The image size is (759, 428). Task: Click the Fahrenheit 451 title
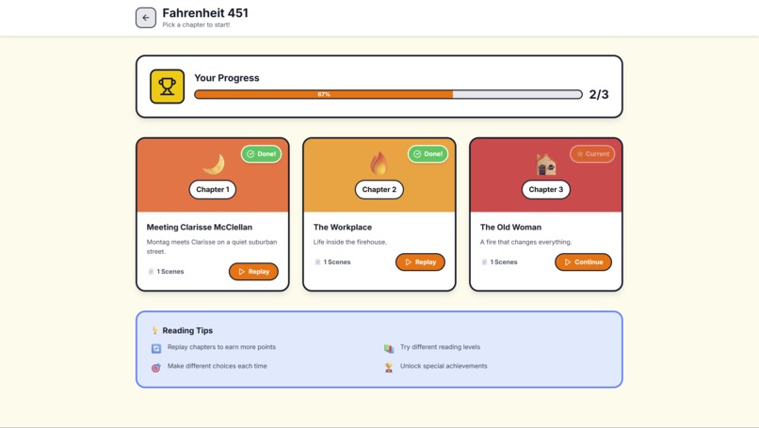point(205,13)
